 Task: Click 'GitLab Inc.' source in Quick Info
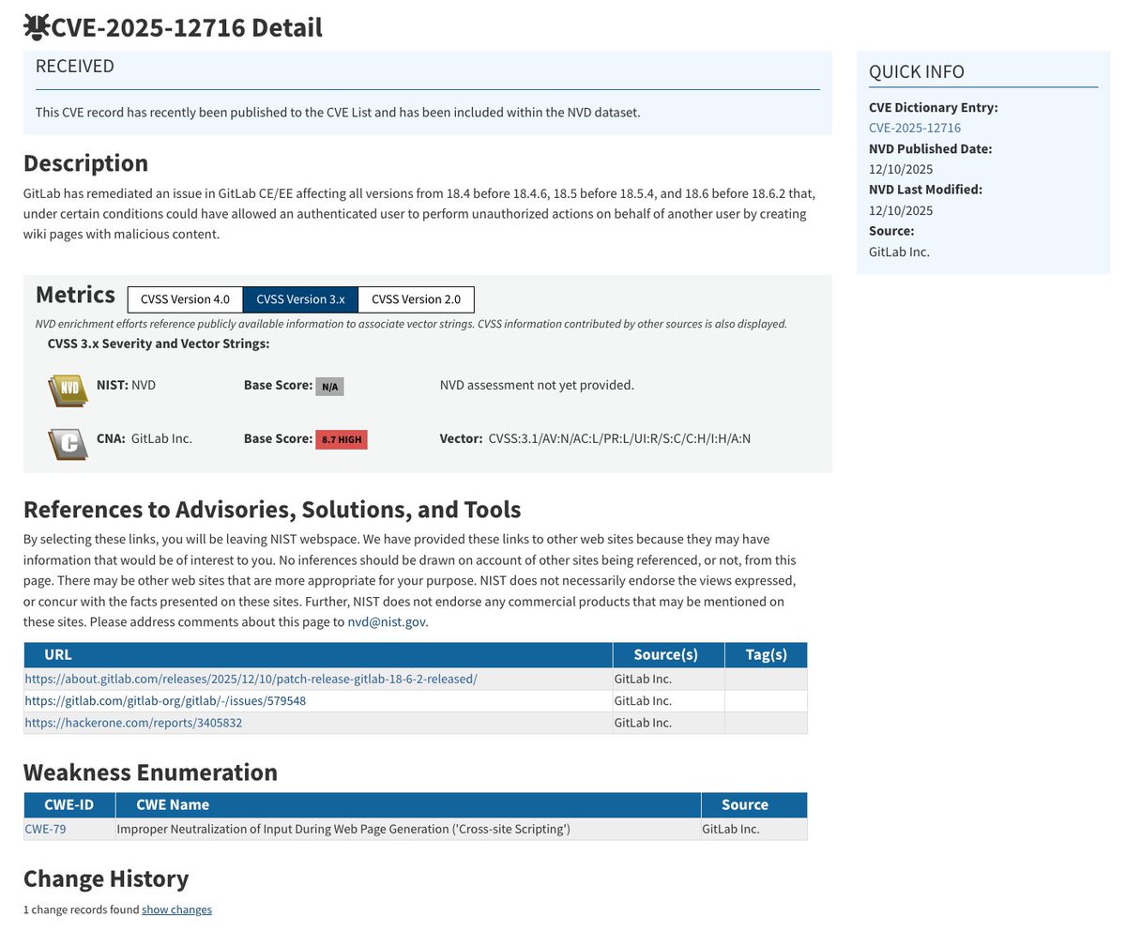[x=899, y=252]
